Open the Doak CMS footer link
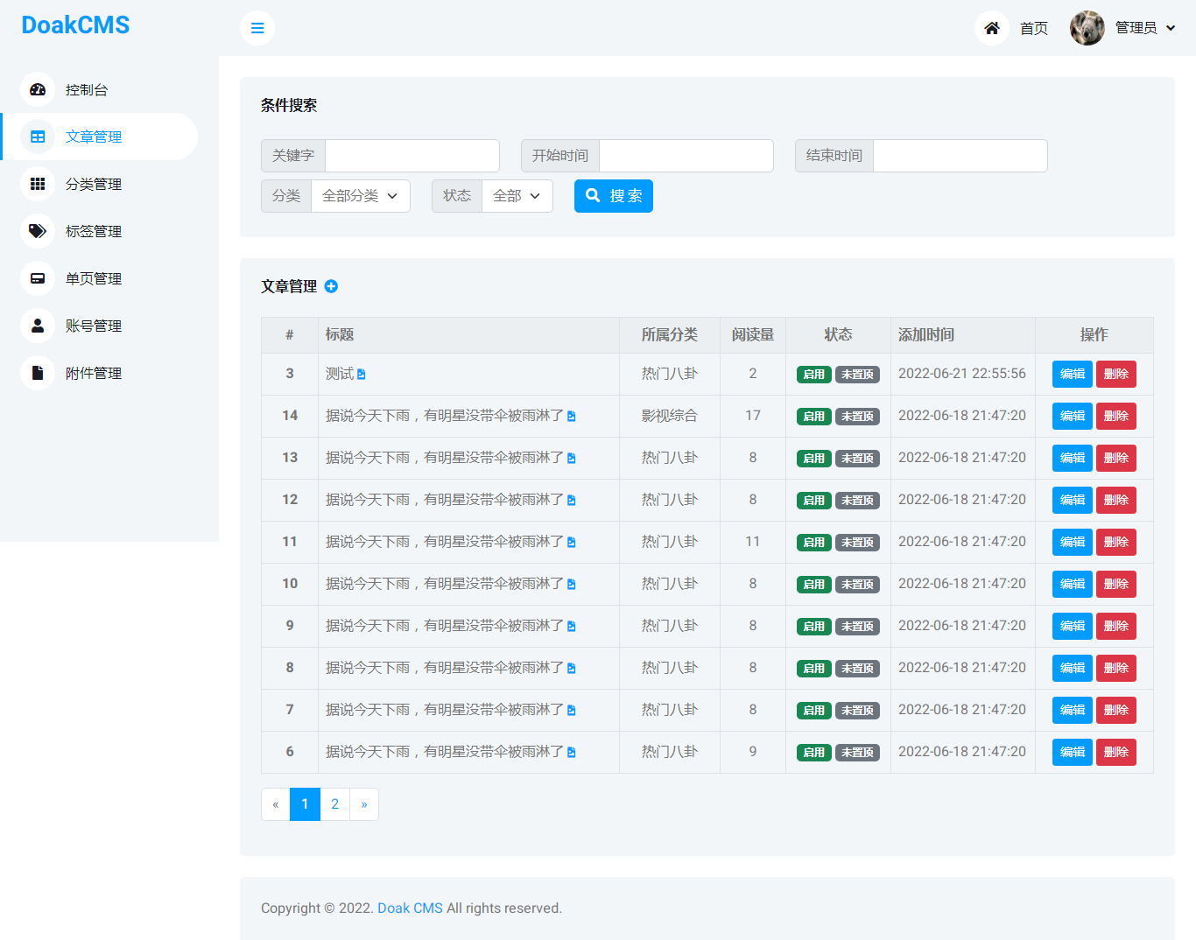Viewport: 1196px width, 940px height. [411, 908]
